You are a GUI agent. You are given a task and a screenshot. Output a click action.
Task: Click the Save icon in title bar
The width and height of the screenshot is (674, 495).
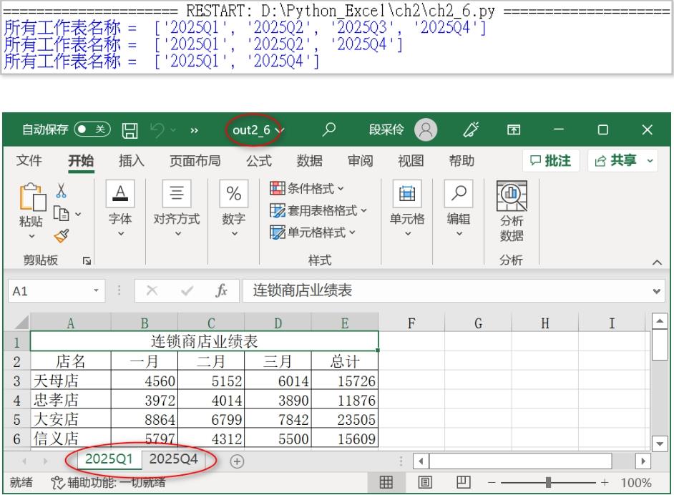click(131, 130)
